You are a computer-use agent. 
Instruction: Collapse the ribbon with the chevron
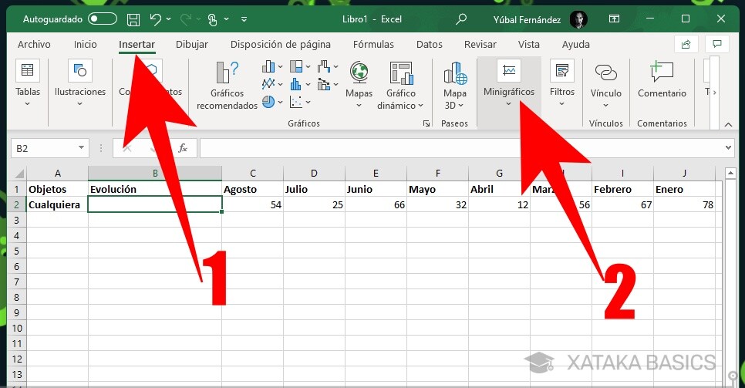click(728, 124)
